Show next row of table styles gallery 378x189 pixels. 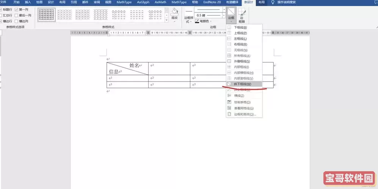(166, 15)
